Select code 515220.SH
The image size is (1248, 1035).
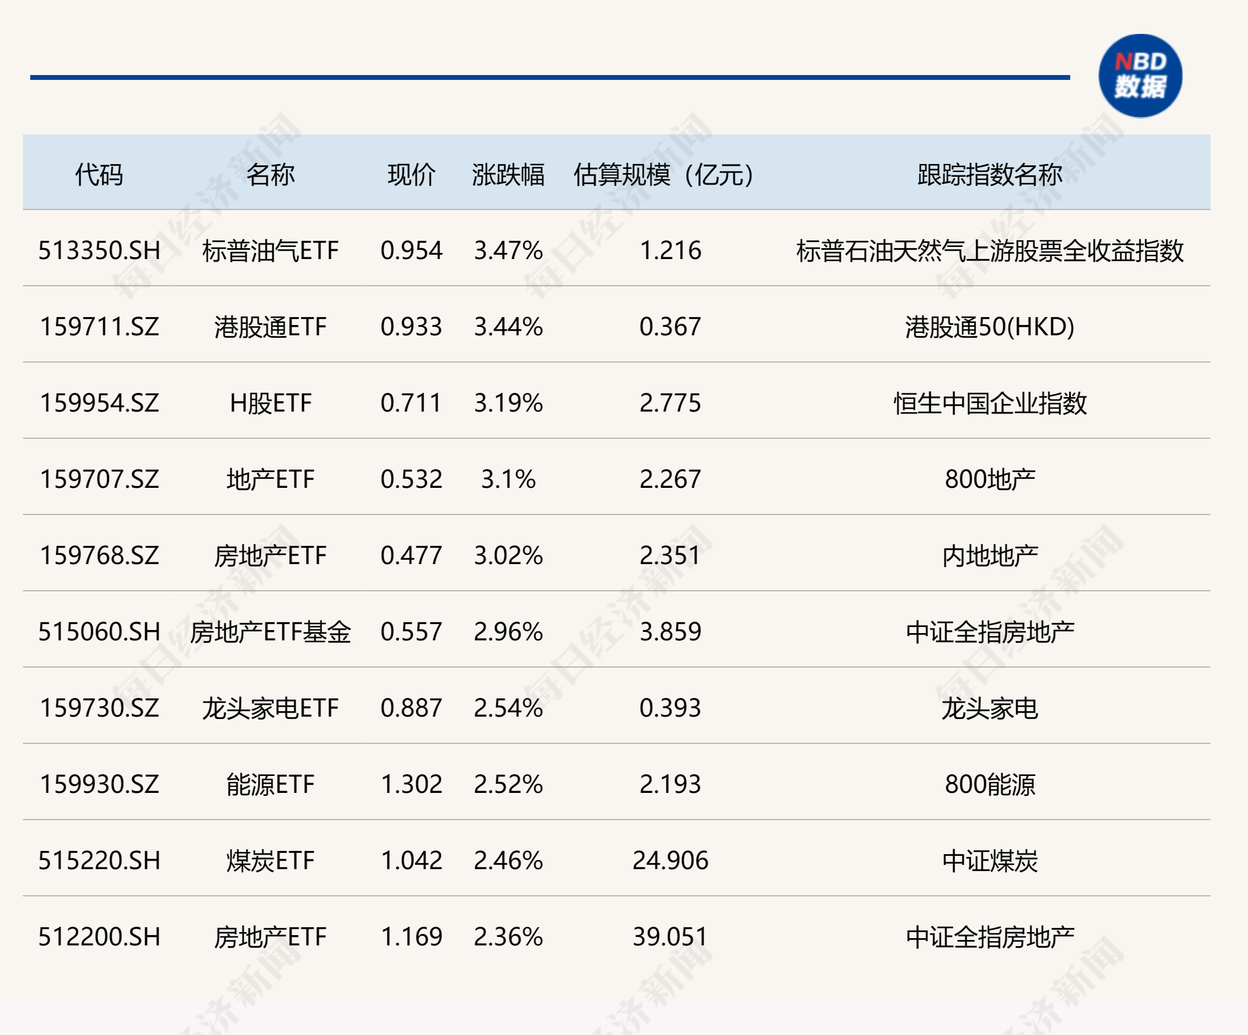pos(99,861)
